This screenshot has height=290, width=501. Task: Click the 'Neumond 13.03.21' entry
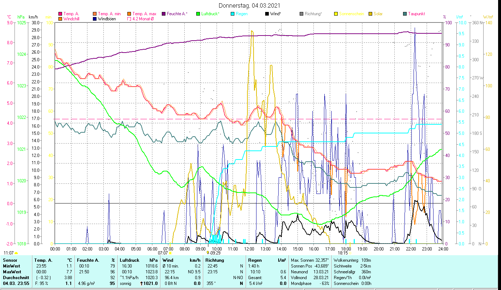point(310,272)
